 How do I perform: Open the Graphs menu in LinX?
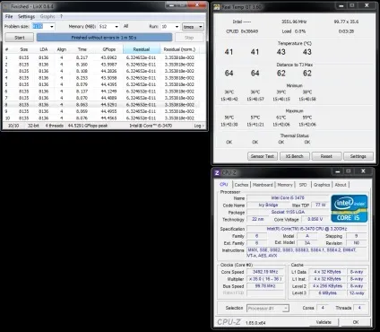(47, 16)
